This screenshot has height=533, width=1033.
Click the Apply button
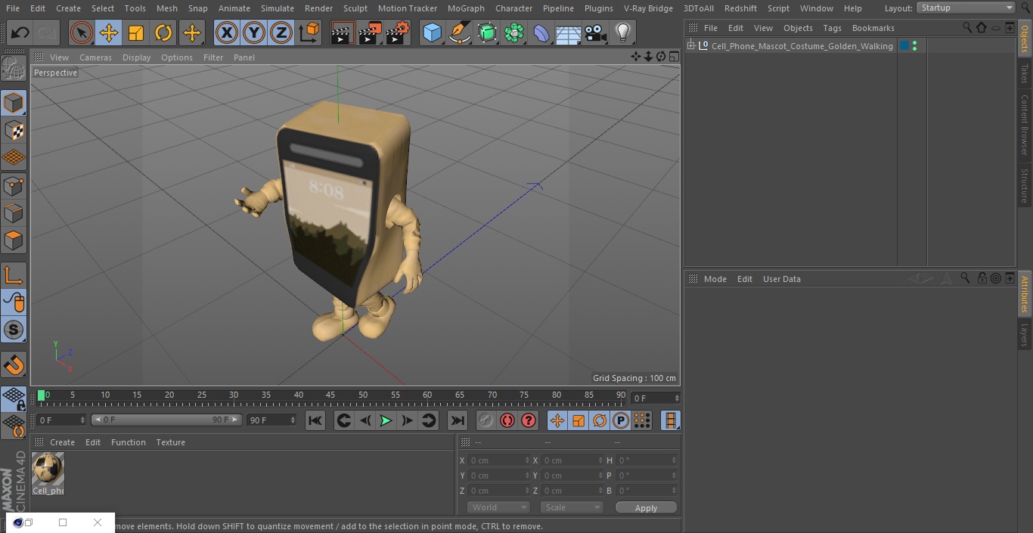(646, 507)
